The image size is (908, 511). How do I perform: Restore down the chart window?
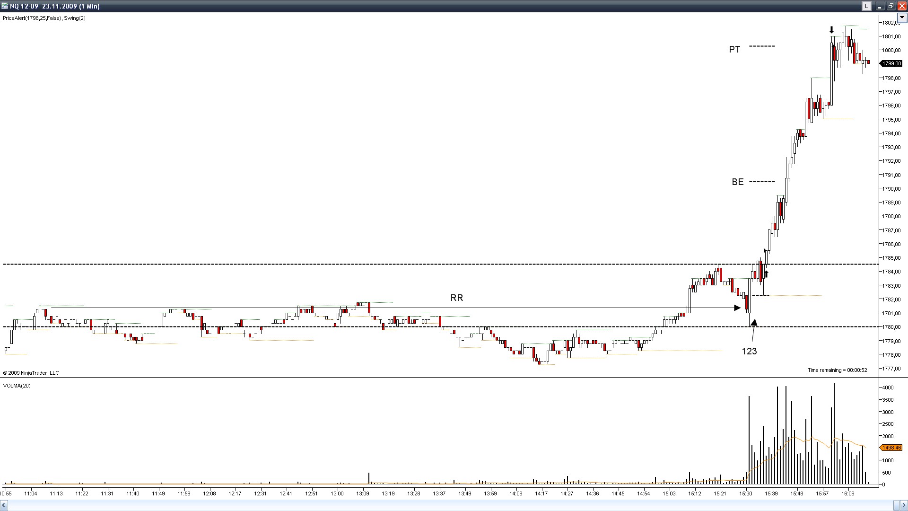coord(891,6)
